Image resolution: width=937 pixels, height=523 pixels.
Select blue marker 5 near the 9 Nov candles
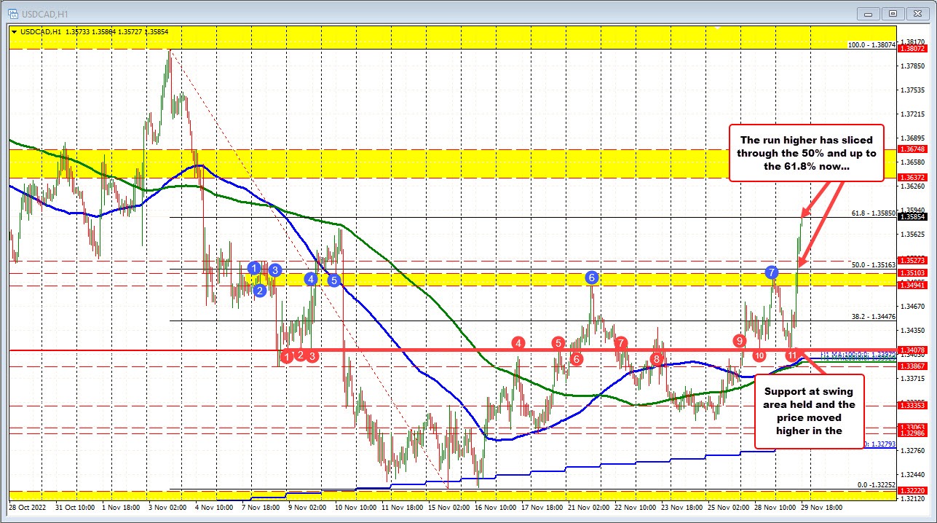pos(333,278)
